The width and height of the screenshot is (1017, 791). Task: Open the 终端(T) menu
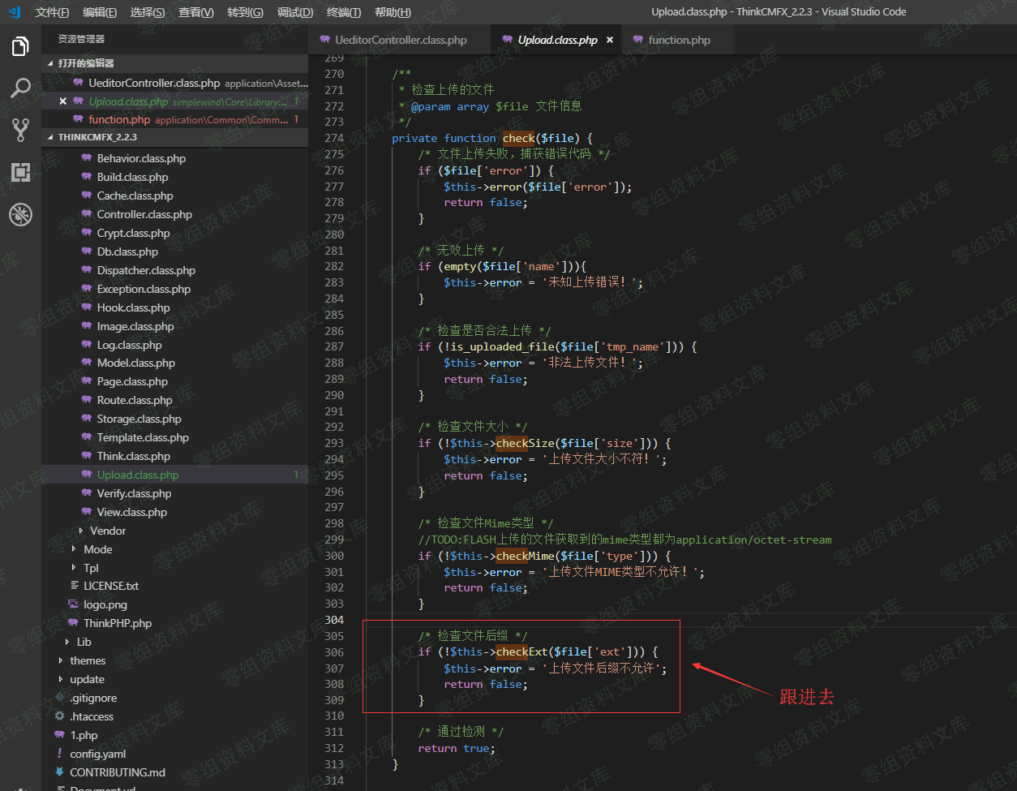344,12
